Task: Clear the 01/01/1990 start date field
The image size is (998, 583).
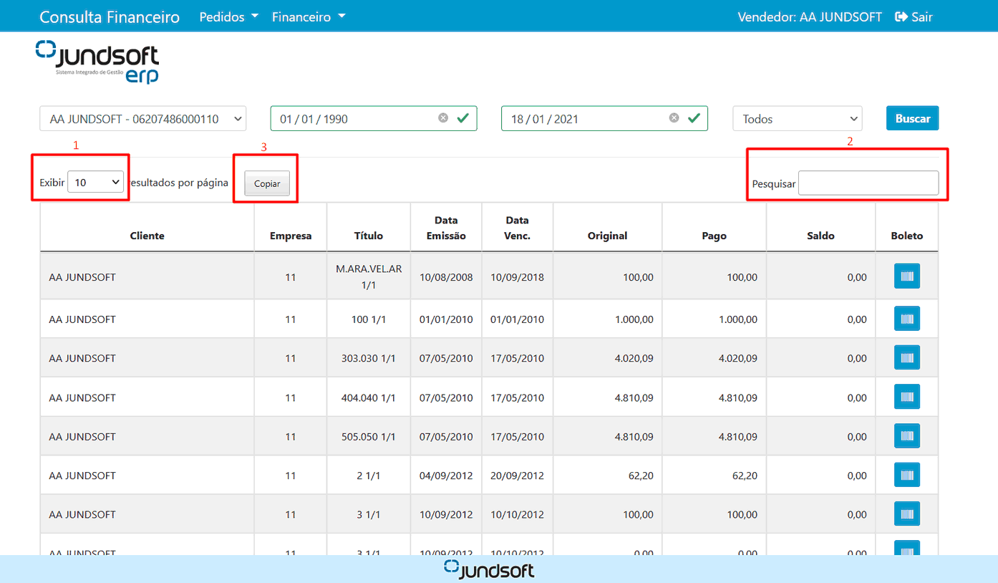Action: (x=443, y=118)
